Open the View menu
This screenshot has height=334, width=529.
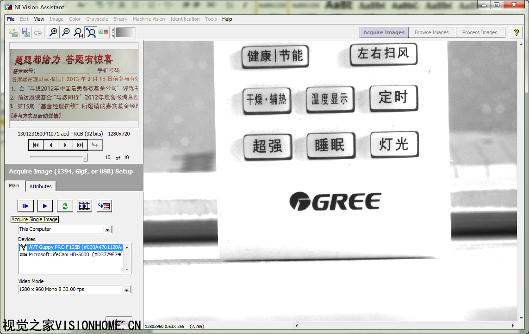coord(39,19)
